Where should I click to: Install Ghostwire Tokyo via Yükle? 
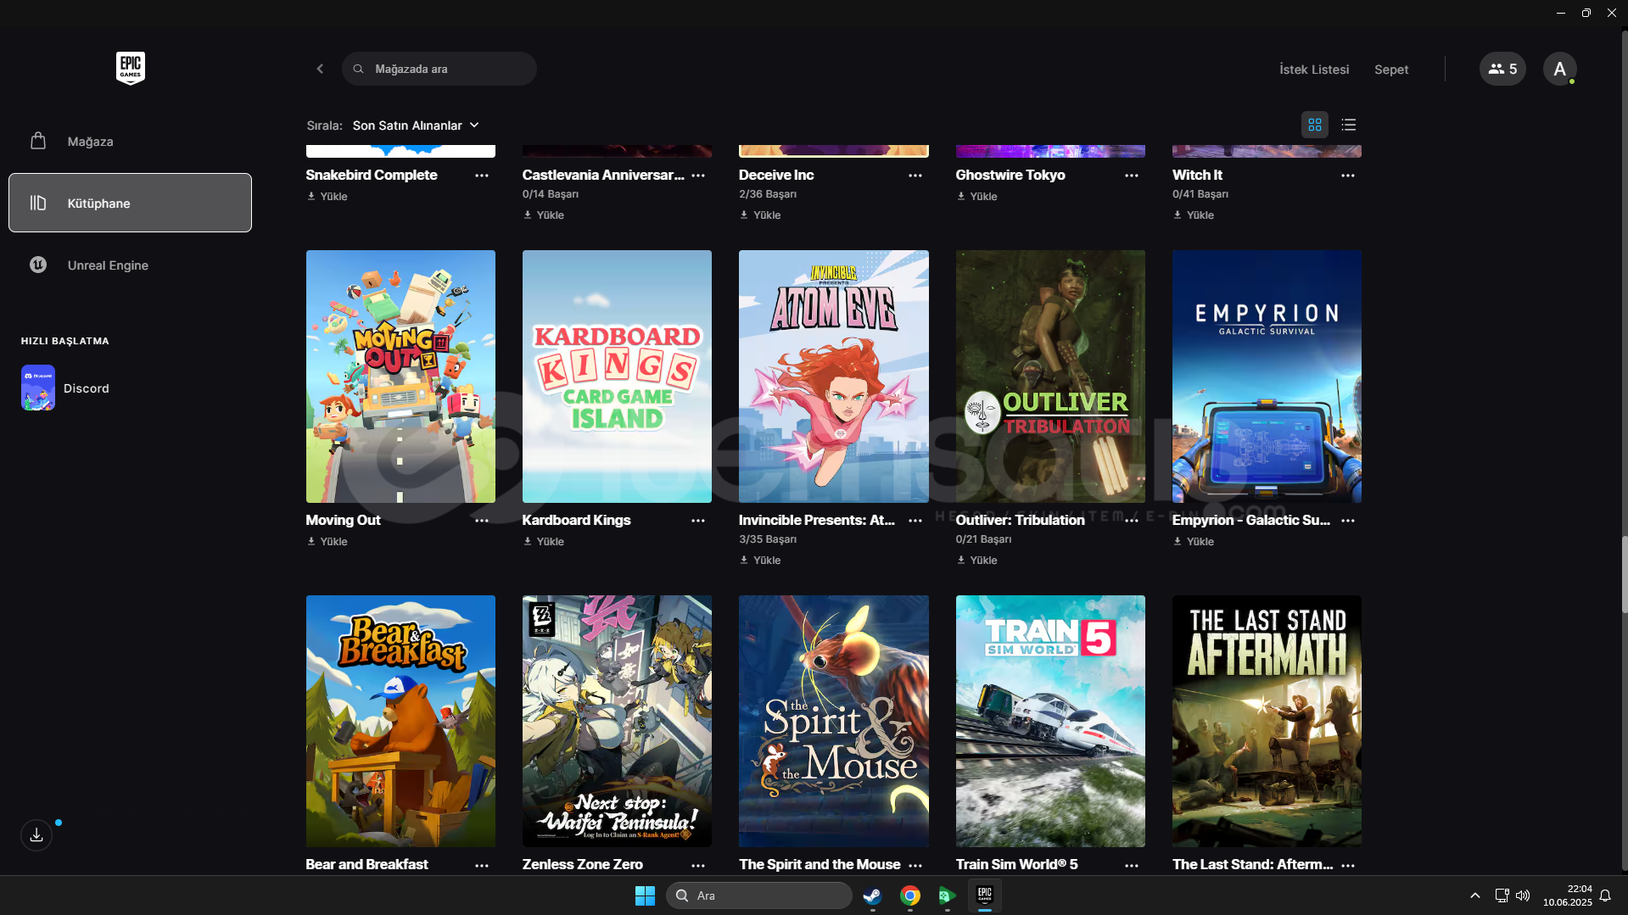pos(976,196)
